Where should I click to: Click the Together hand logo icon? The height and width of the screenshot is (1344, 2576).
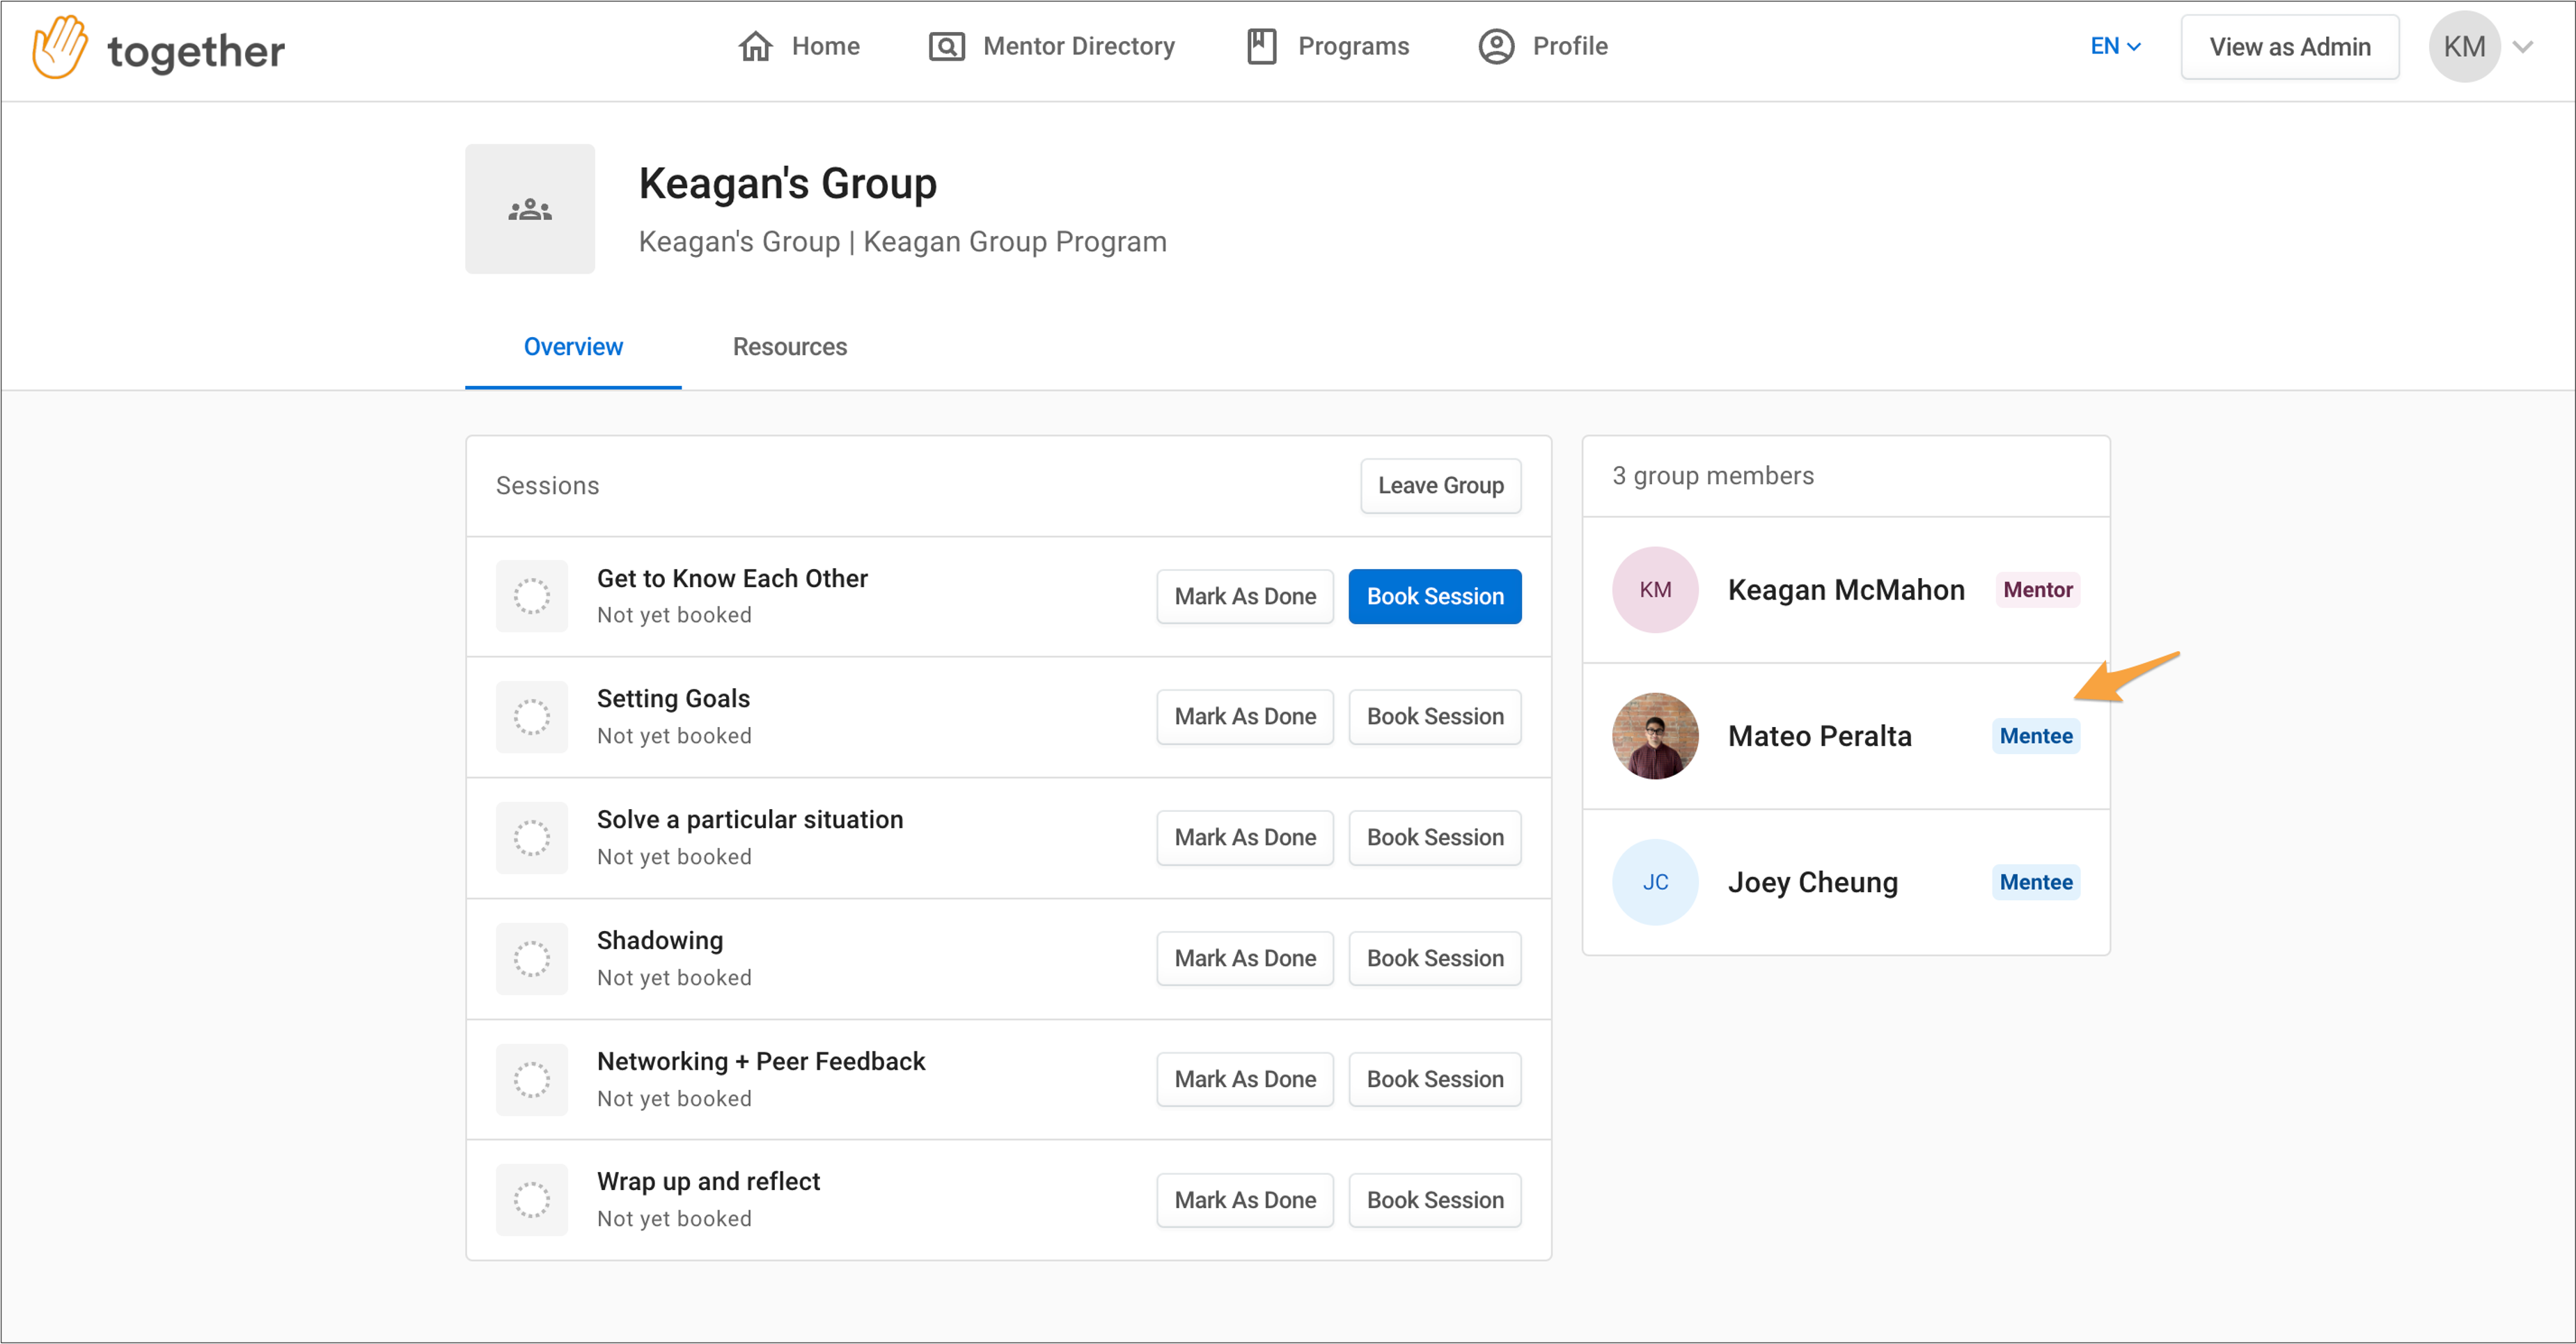point(60,47)
